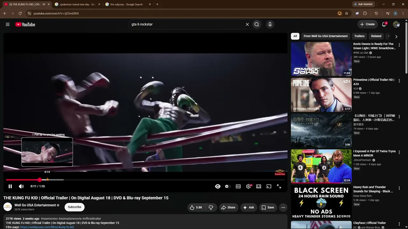The image size is (408, 229).
Task: Like the Kung Fu Kid trailer
Action: 196,207
